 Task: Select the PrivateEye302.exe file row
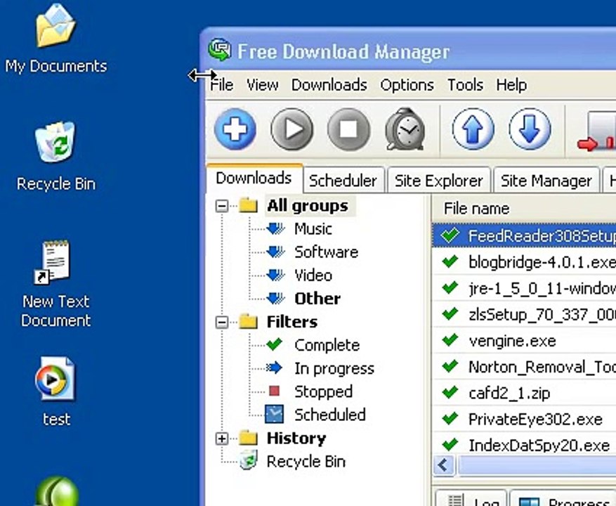(524, 419)
